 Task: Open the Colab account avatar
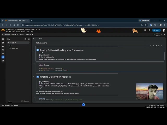164,30
